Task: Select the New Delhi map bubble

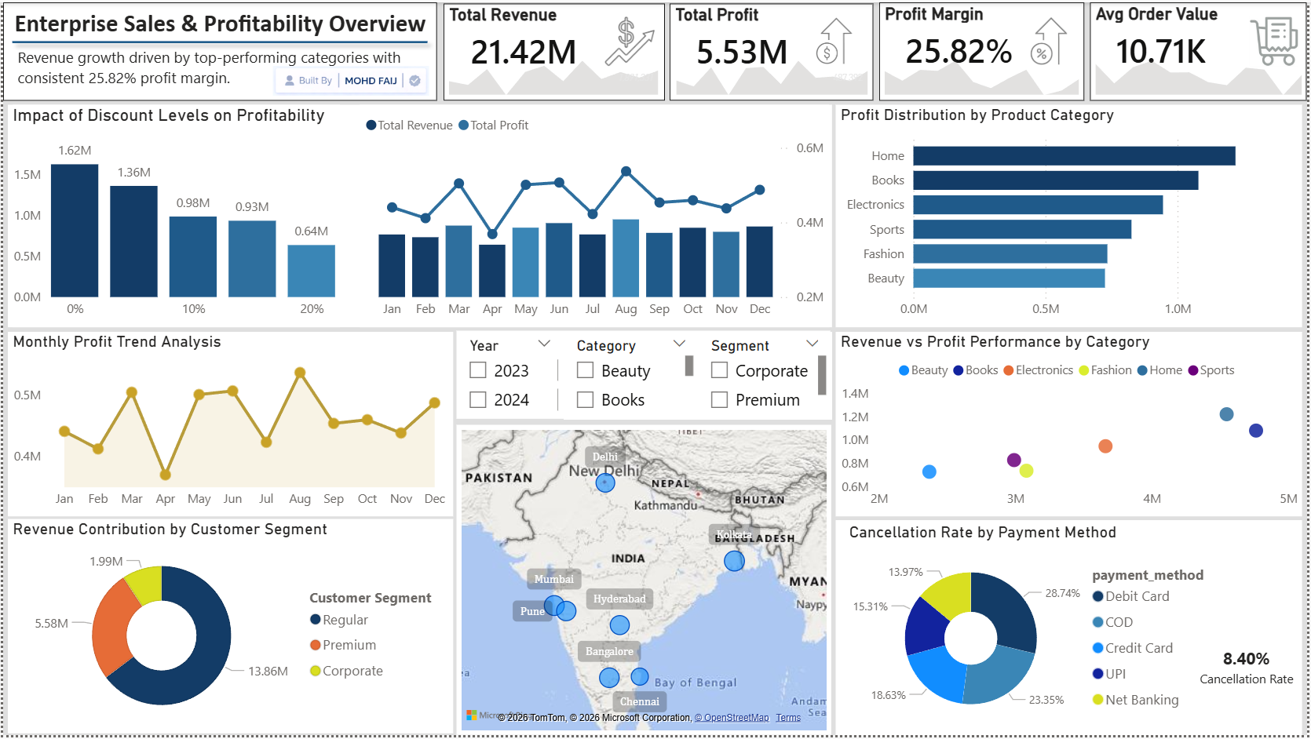Action: point(605,482)
